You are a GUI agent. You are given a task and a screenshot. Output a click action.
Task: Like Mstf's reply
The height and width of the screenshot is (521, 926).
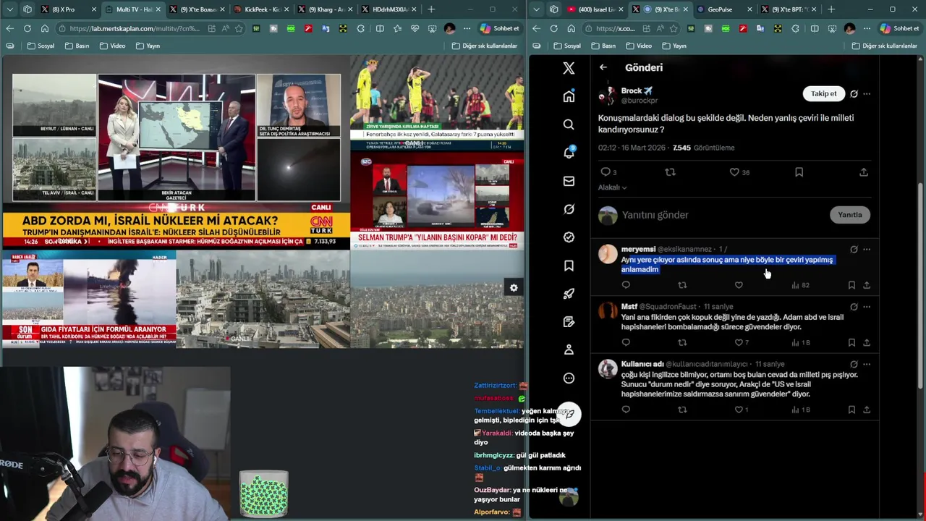pyautogui.click(x=739, y=342)
